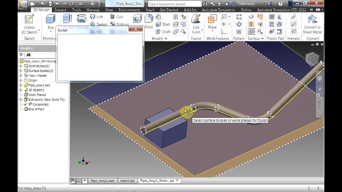This screenshot has height=192, width=342.
Task: Click the favorites star icon in title bar
Action: click(227, 4)
